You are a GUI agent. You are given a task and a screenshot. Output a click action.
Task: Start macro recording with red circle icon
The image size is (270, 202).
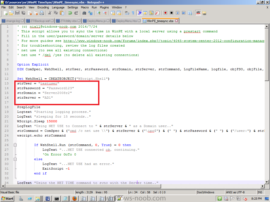166,13
